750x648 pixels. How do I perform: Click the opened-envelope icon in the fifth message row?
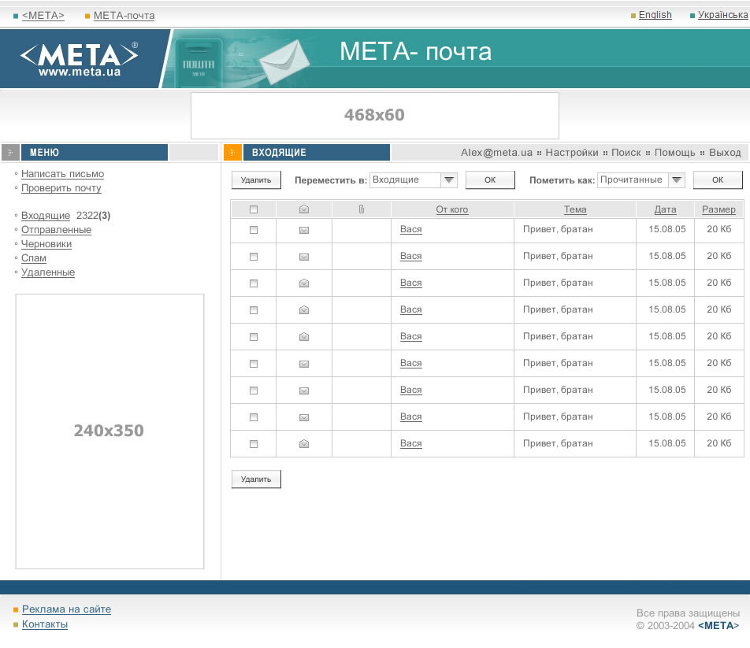304,337
